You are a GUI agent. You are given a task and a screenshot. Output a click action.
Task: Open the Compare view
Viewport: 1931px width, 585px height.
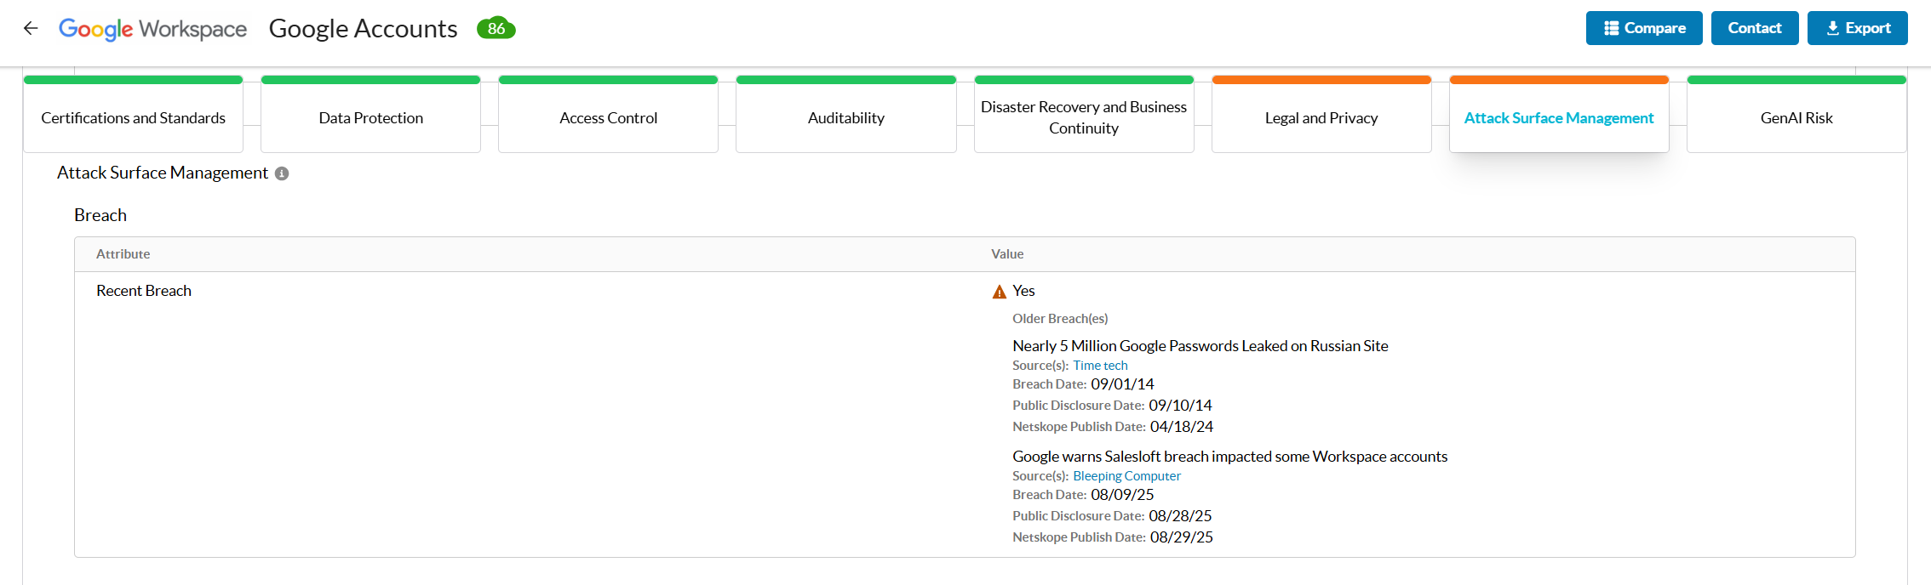point(1644,28)
